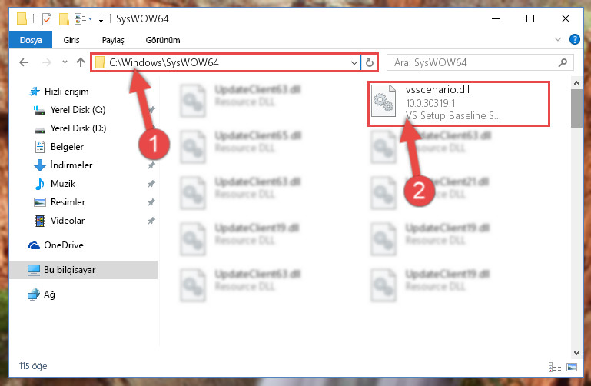Screen dimensions: 591x386
Task: Expand the address bar history dropdown
Action: tap(354, 62)
